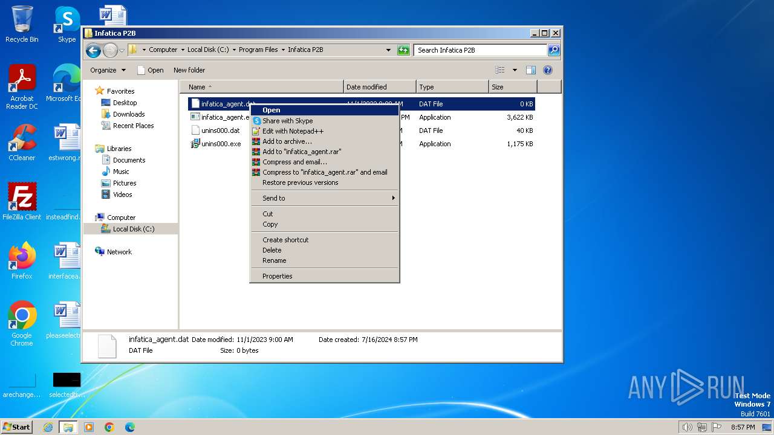Click the Windows Media Player taskbar icon

click(x=89, y=427)
